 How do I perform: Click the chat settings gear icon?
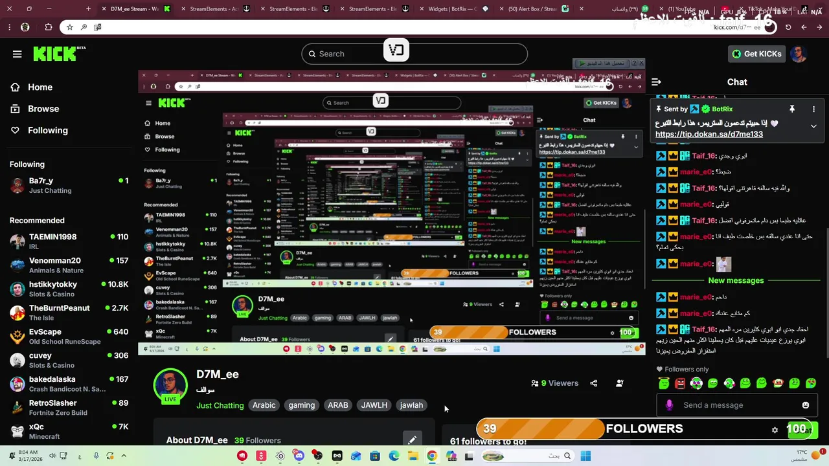tap(775, 429)
